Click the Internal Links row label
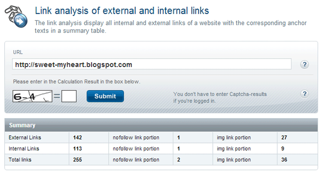This screenshot has height=175, width=322. [24, 148]
